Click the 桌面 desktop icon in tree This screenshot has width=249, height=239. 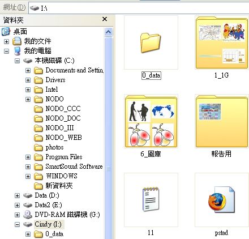[x=6, y=32]
